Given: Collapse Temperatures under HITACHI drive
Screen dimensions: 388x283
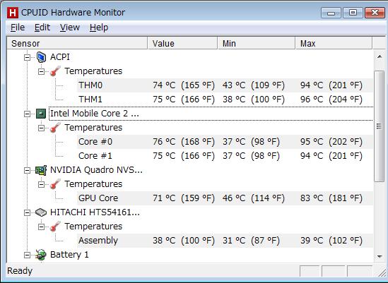Looking at the screenshot, I should click(41, 227).
